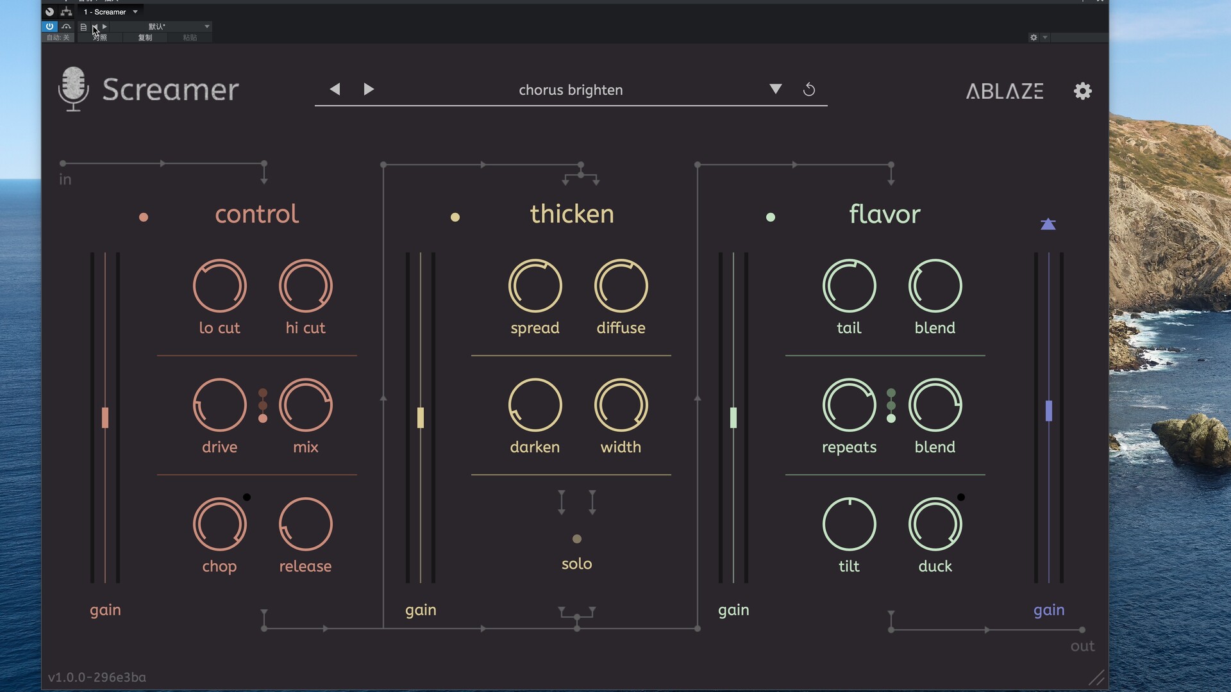Viewport: 1231px width, 692px height.
Task: Click the spread knob
Action: [535, 286]
